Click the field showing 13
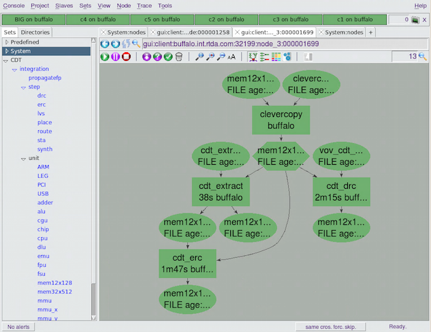The image size is (431, 332). click(x=405, y=57)
